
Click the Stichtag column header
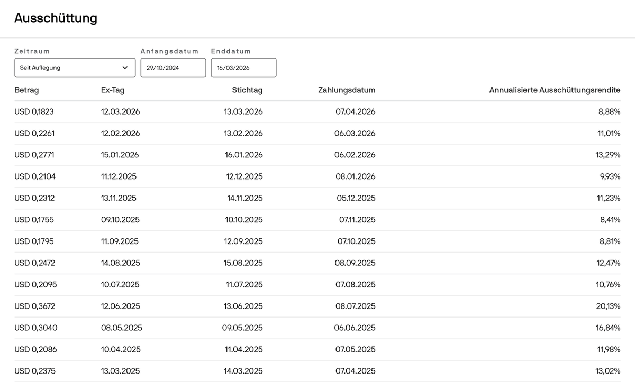tap(247, 90)
